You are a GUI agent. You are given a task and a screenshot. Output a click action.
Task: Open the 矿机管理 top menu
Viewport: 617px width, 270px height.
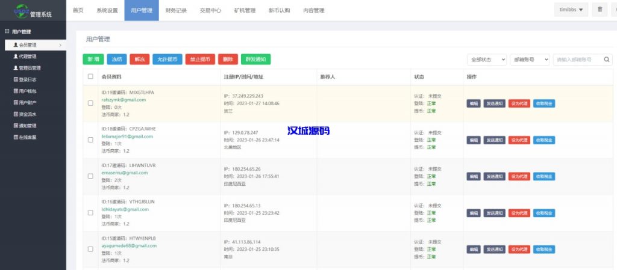[245, 11]
